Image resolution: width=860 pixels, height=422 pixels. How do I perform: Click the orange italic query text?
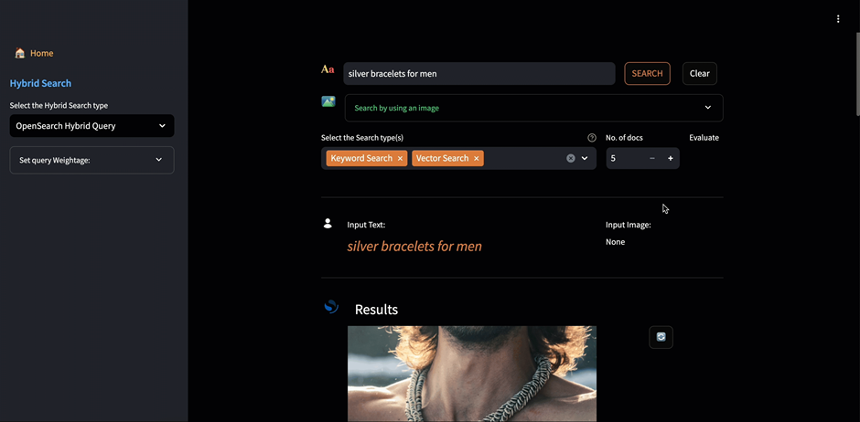(414, 247)
